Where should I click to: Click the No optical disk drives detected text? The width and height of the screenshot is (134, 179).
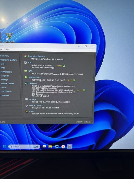coord(46,108)
